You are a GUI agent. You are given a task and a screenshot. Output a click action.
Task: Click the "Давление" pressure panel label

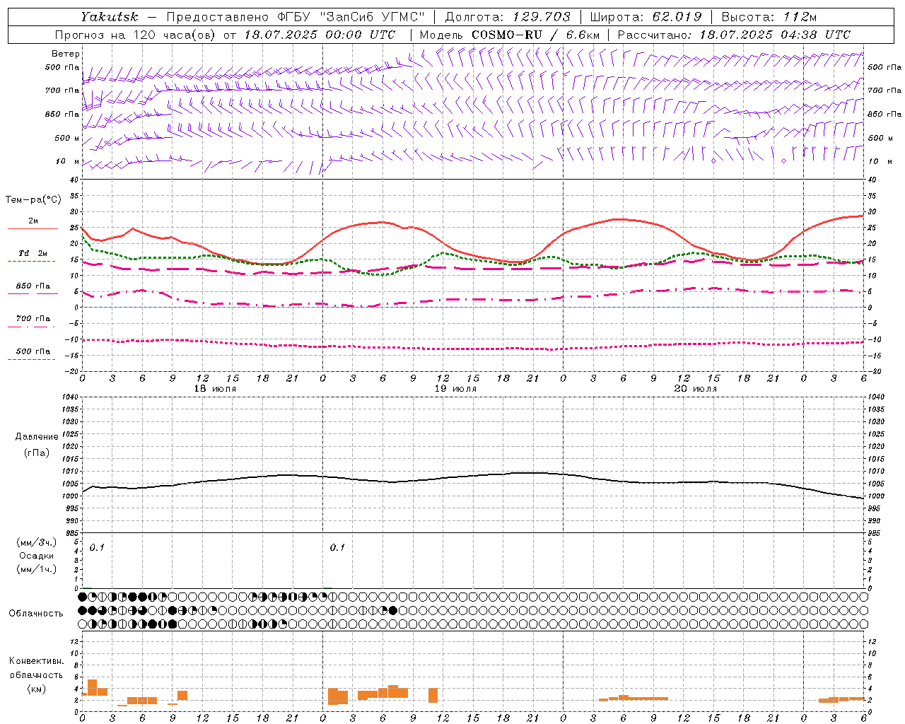[x=37, y=437]
